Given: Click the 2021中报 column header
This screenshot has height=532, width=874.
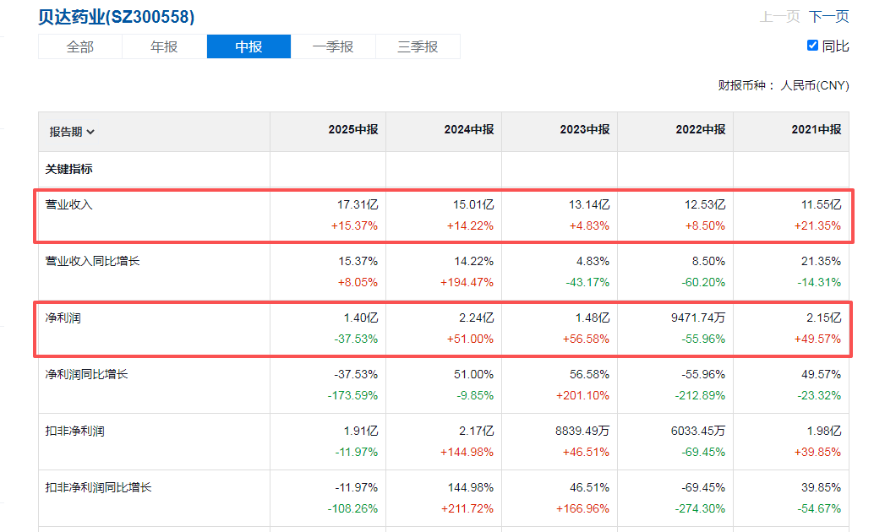Looking at the screenshot, I should (x=816, y=130).
